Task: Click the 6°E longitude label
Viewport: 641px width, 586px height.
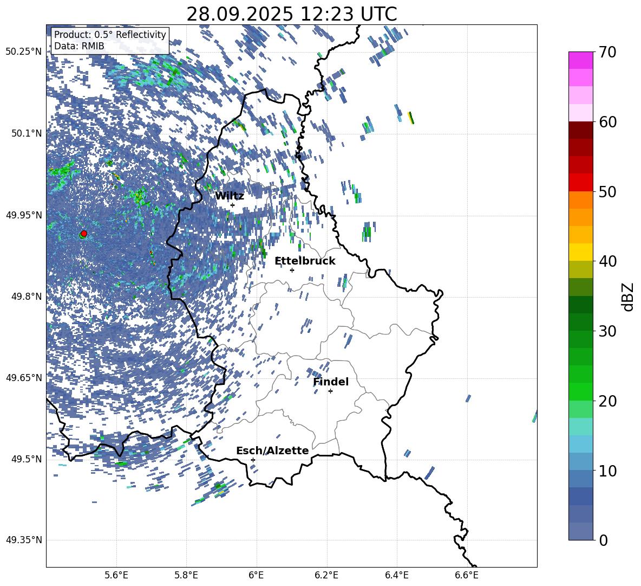Action: pyautogui.click(x=257, y=575)
